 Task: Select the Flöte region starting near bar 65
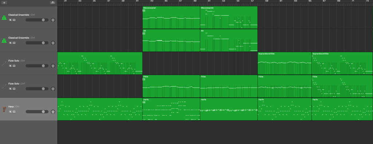342,86
